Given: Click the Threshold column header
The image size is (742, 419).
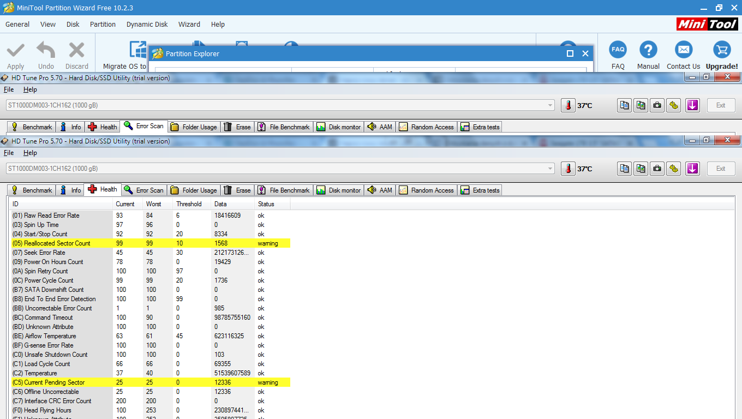Looking at the screenshot, I should (x=192, y=204).
